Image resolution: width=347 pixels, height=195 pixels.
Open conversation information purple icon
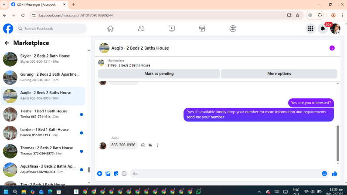point(332,48)
